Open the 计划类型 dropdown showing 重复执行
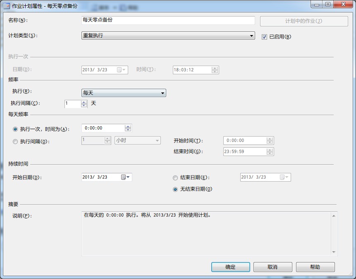This screenshot has height=279, width=356. 168,35
